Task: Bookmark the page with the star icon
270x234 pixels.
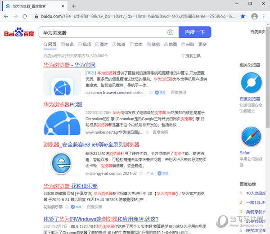Action: click(x=243, y=16)
